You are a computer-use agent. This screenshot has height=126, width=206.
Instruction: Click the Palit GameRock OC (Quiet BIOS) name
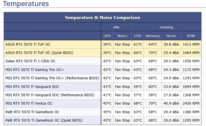pyautogui.click(x=44, y=120)
